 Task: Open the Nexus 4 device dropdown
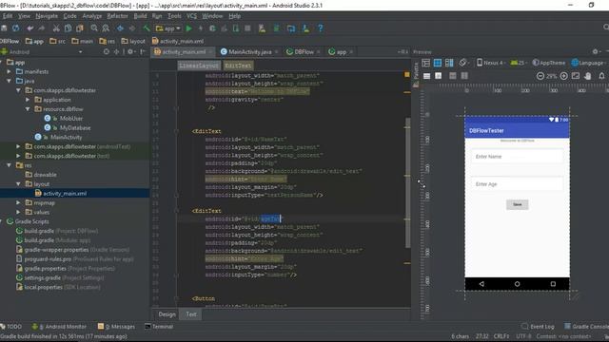point(491,63)
